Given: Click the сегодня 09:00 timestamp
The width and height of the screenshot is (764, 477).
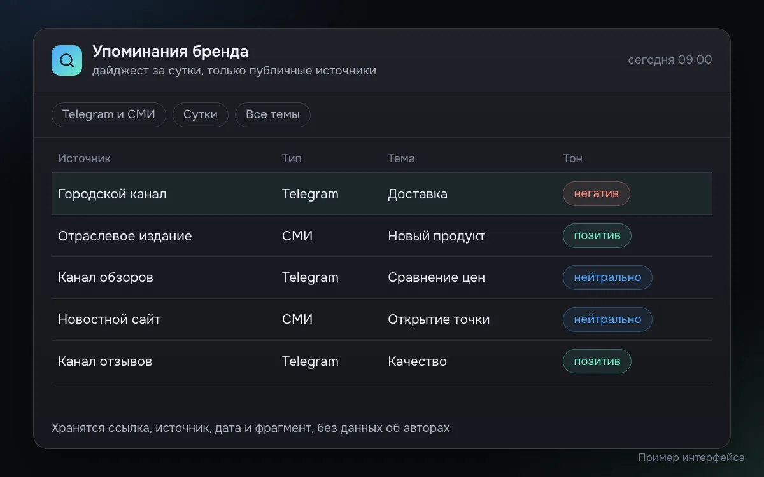Looking at the screenshot, I should click(670, 60).
